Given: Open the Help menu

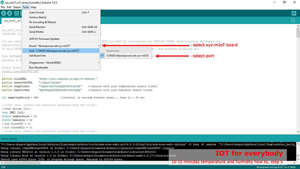Looking at the screenshot, I should [x=33, y=7].
